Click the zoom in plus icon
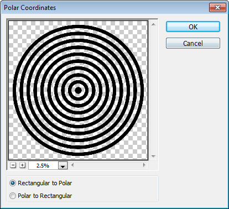The width and height of the screenshot is (229, 209). (x=22, y=165)
